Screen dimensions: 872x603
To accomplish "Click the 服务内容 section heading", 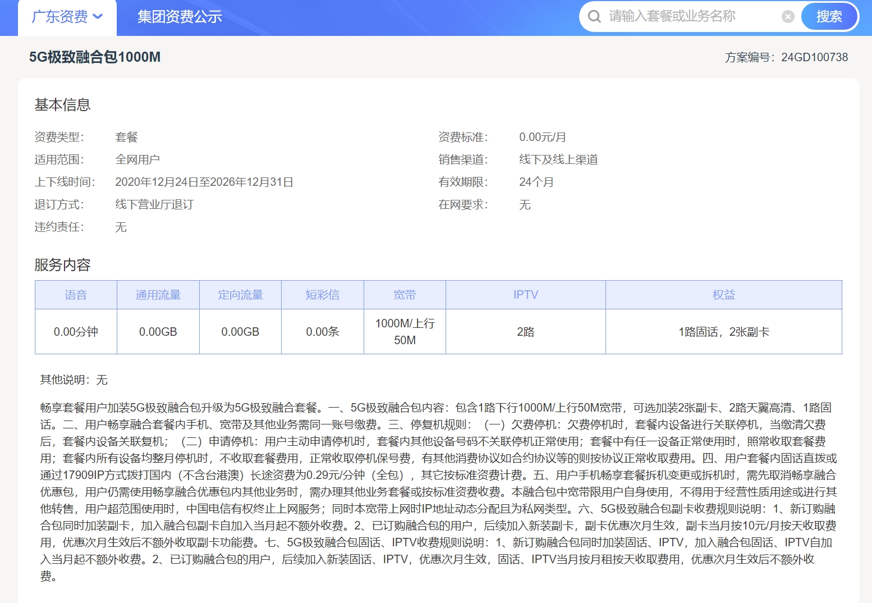I will click(x=62, y=265).
